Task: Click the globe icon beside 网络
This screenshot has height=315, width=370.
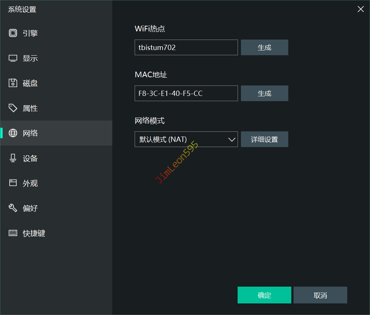Action: 13,133
